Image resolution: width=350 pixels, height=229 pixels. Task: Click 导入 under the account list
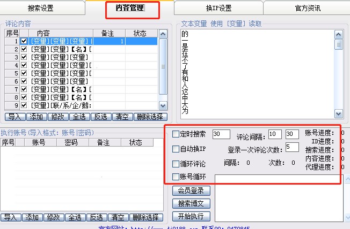click(x=11, y=217)
